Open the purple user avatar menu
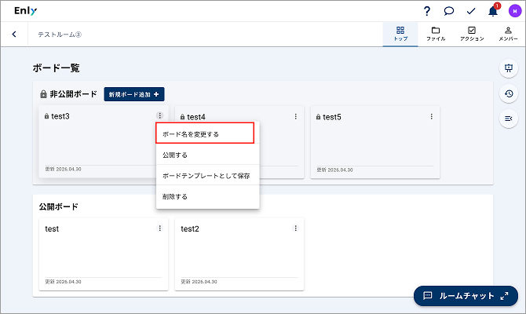 515,11
